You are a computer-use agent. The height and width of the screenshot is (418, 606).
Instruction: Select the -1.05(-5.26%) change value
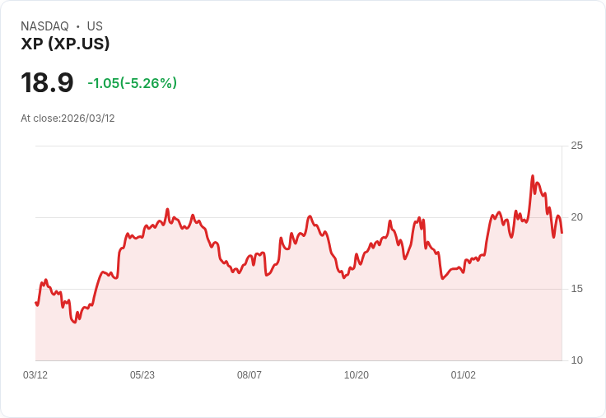[x=132, y=83]
